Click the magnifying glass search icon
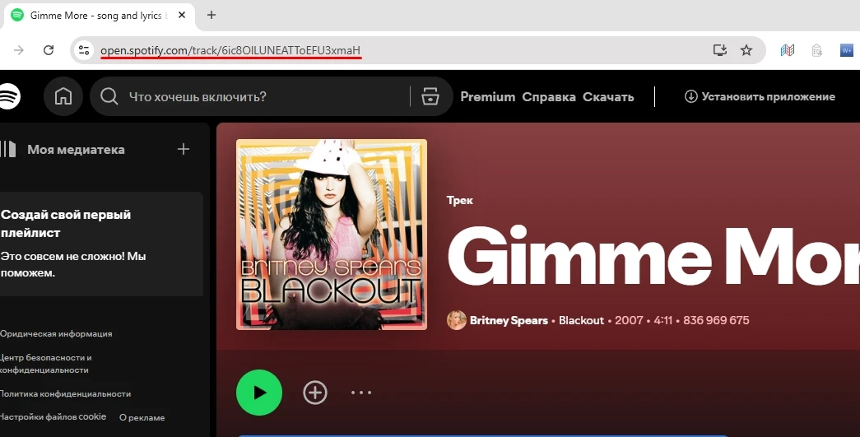Screen dimensions: 860x437 109,97
